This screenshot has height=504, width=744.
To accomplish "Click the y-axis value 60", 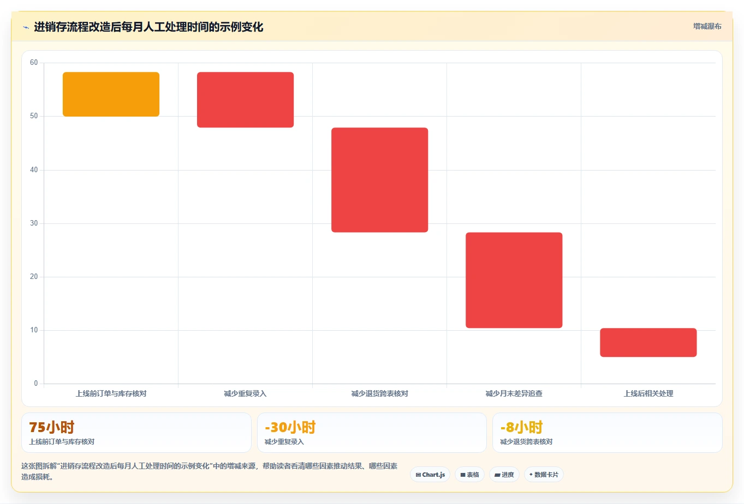I will [x=34, y=63].
